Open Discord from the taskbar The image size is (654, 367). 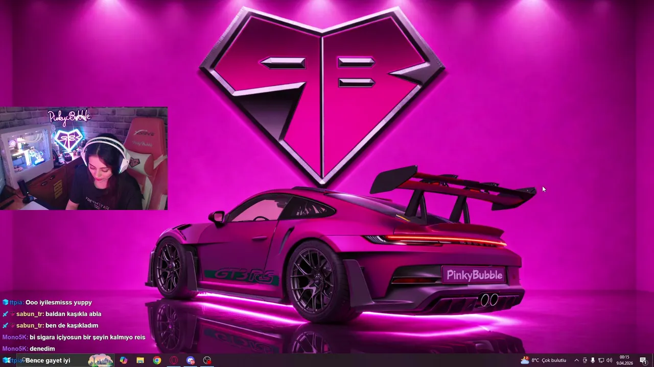pos(191,360)
